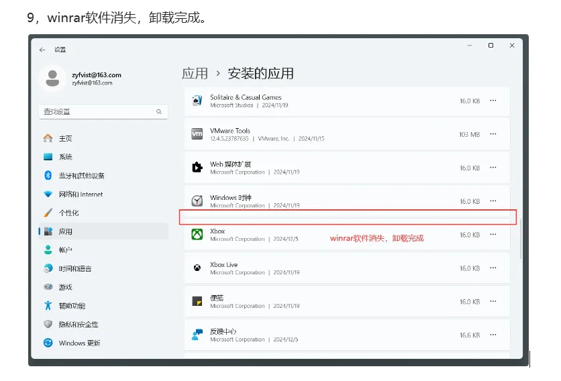The width and height of the screenshot is (561, 381).
Task: Click the home icon beside 主页
Action: [x=48, y=138]
